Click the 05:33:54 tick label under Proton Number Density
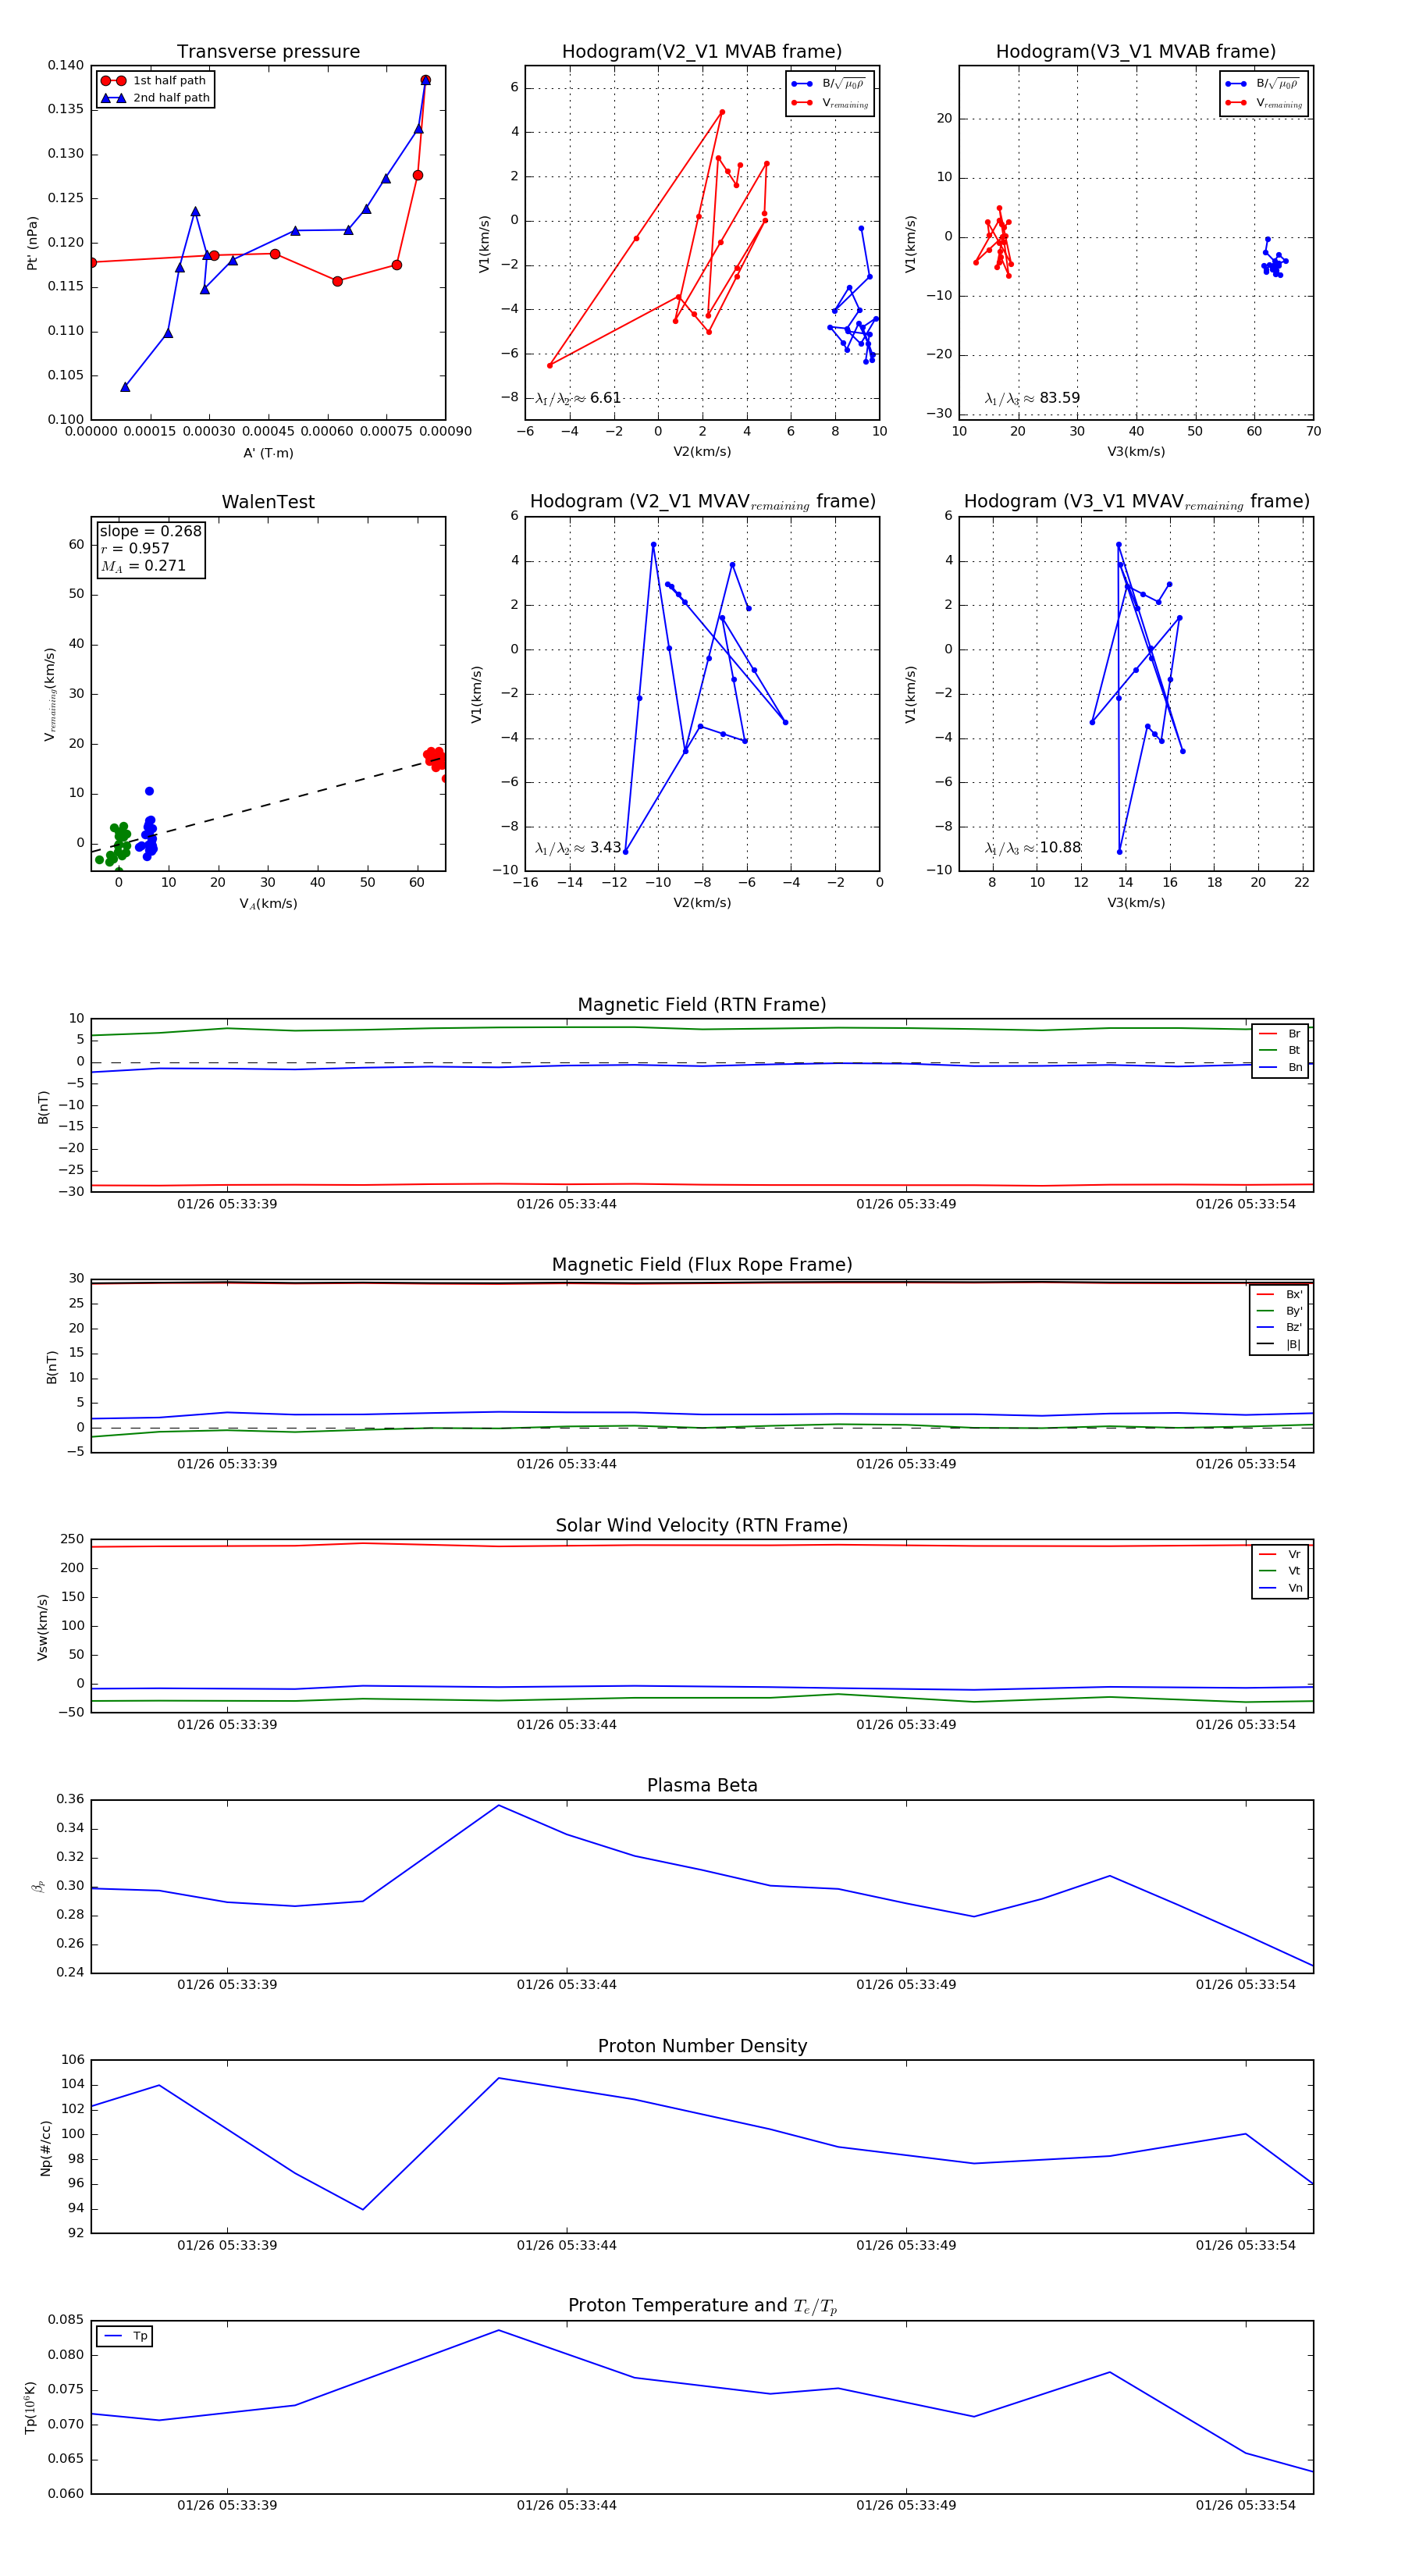Image resolution: width=1405 pixels, height=2576 pixels. [1245, 2245]
